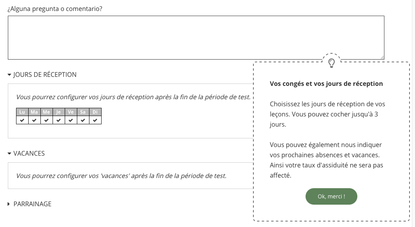Click the "Sa" column header cell
Screen dimensions: 415x227
coord(83,112)
